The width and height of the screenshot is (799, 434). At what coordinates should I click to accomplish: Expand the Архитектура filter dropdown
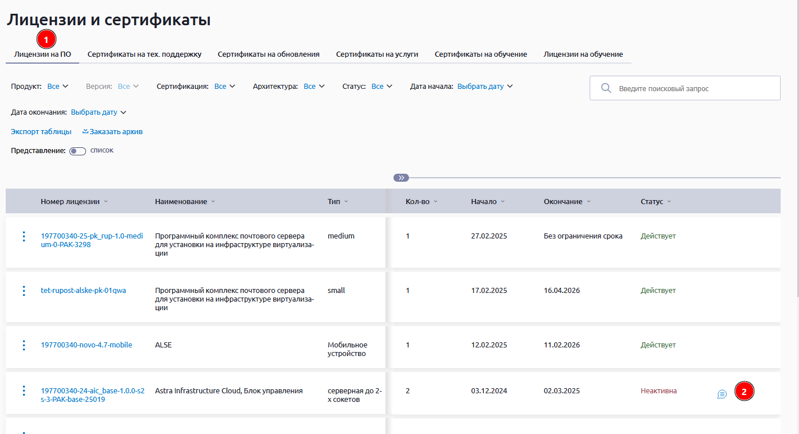314,87
